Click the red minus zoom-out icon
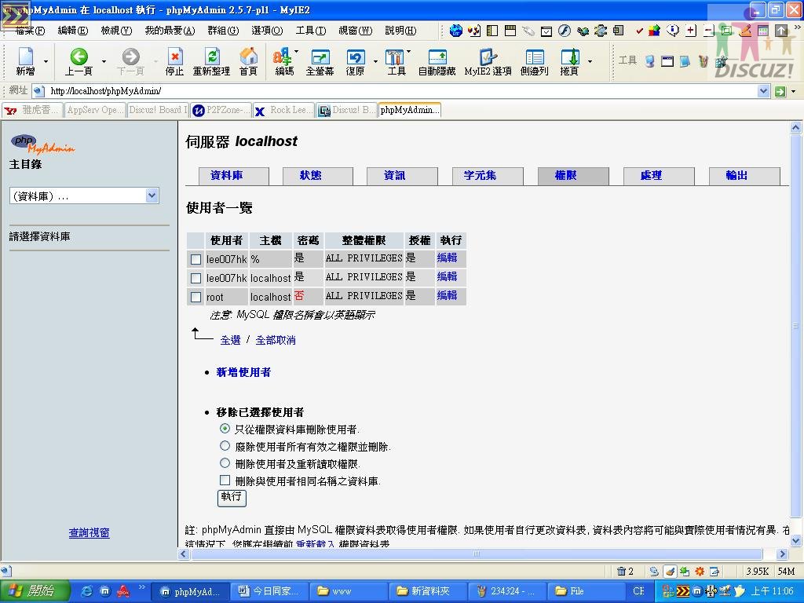Image resolution: width=804 pixels, height=603 pixels. pos(709,31)
